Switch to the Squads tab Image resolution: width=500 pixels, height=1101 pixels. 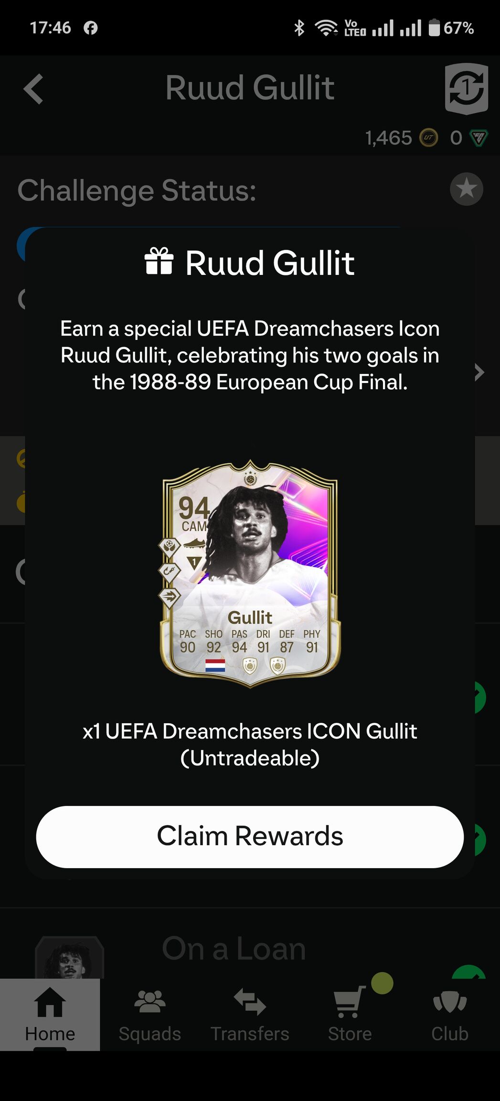150,1014
